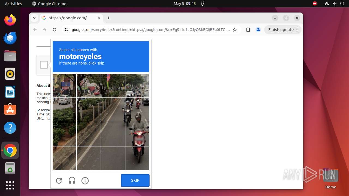Screen dimensions: 349x196
Task: Click Finish update button
Action: tap(283, 30)
